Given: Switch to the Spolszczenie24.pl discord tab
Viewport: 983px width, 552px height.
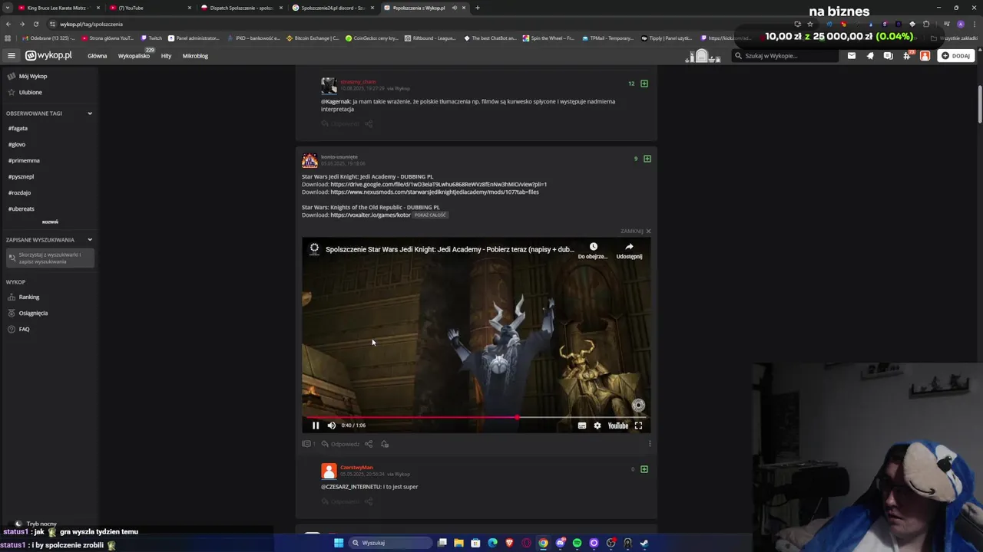Looking at the screenshot, I should [x=332, y=8].
